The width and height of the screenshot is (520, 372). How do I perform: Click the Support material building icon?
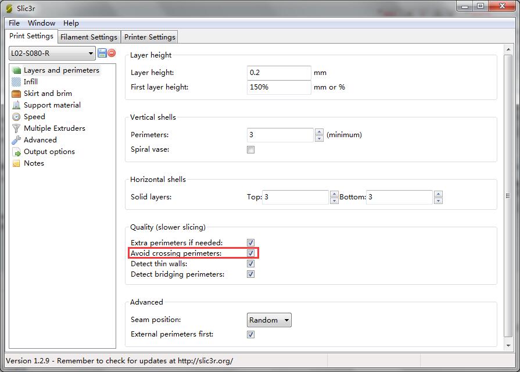[16, 105]
